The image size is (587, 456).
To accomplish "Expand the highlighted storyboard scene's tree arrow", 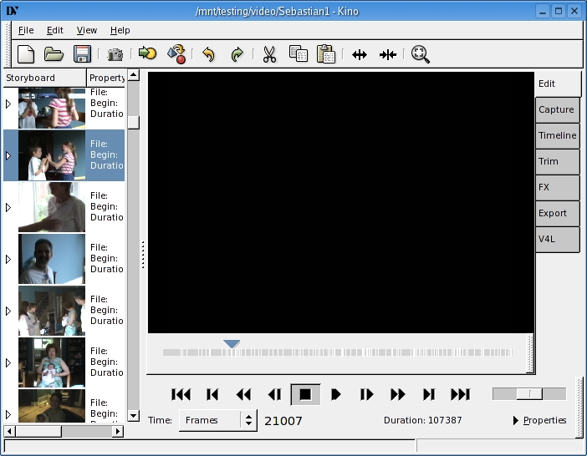I will [x=8, y=155].
